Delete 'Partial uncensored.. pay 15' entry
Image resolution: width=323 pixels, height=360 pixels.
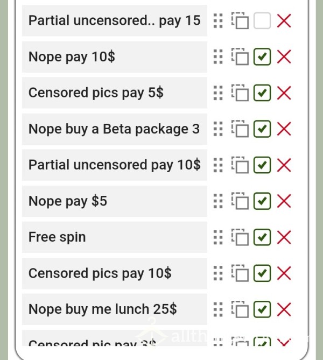pos(284,20)
